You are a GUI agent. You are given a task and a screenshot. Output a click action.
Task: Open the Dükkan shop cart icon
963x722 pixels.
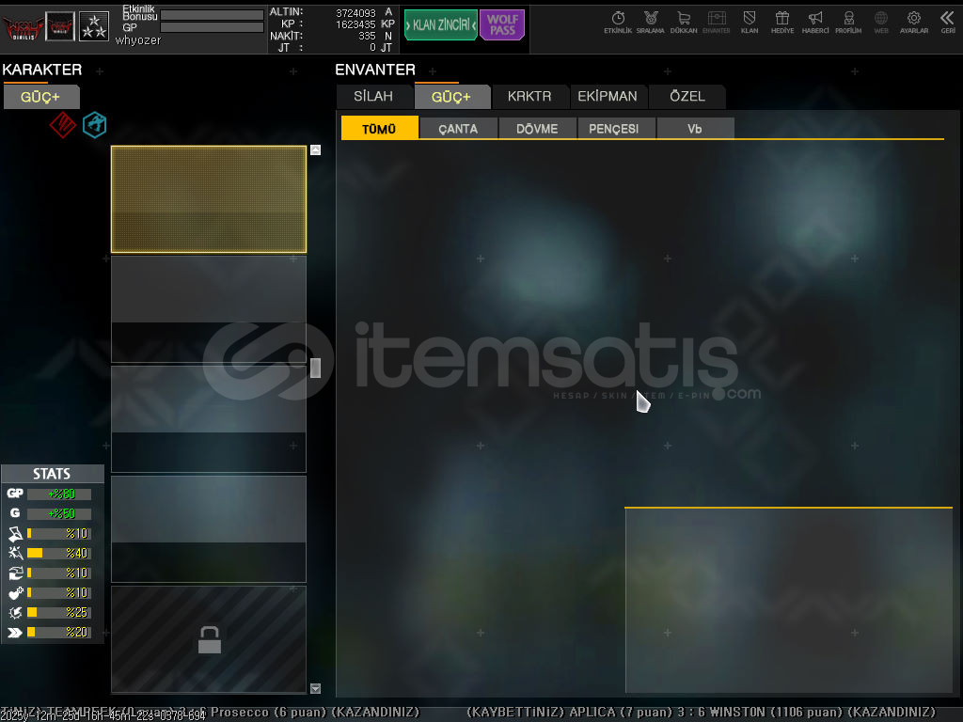(x=684, y=21)
